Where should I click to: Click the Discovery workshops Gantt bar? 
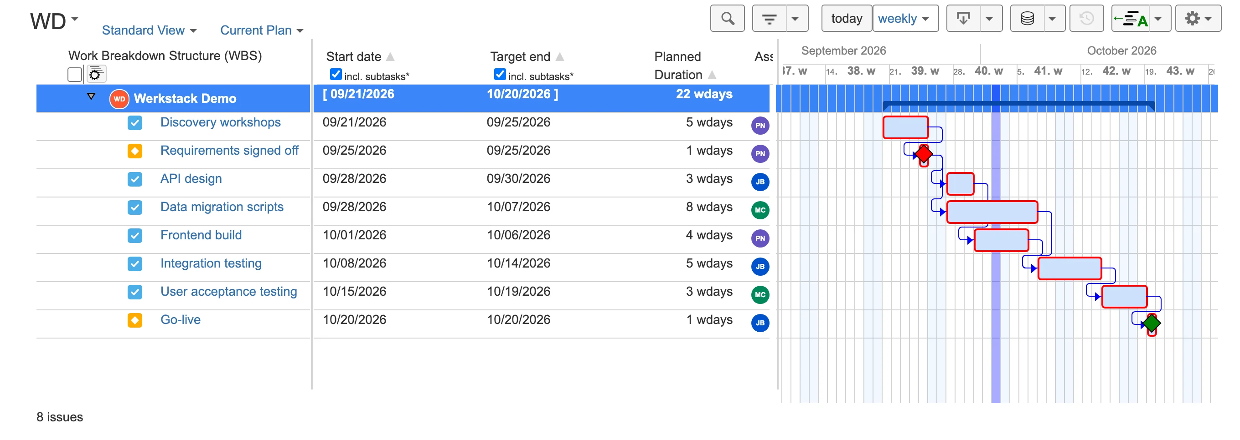pos(905,128)
